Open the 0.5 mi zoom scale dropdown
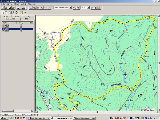160x120 pixels. point(89,7)
